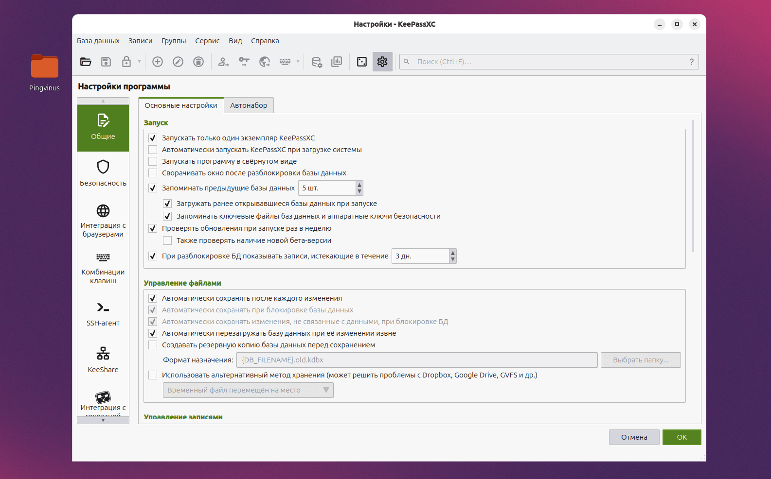Enable Создавать резервную копию базы данных
This screenshot has width=771, height=479.
click(x=153, y=345)
